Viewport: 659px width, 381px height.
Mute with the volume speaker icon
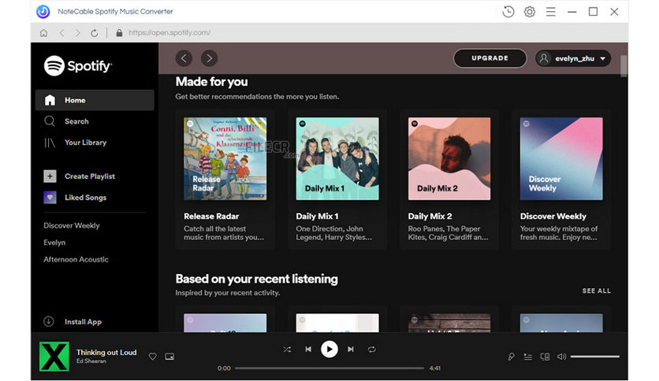[x=561, y=357]
